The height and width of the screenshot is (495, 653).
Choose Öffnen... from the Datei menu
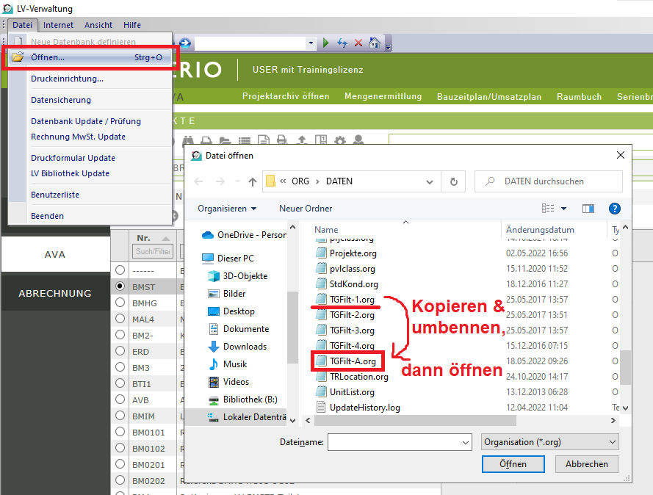48,57
